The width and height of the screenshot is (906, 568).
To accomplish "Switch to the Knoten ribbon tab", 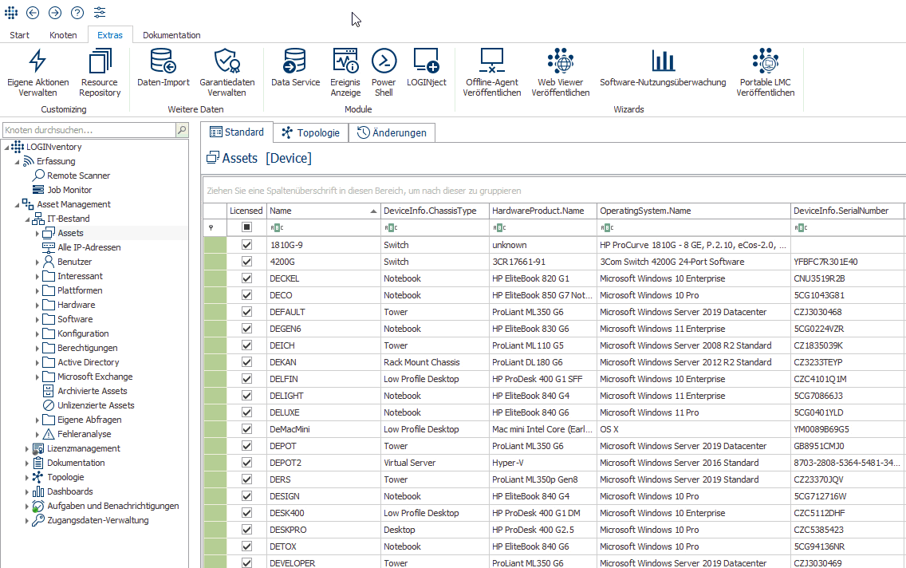I will (x=63, y=35).
